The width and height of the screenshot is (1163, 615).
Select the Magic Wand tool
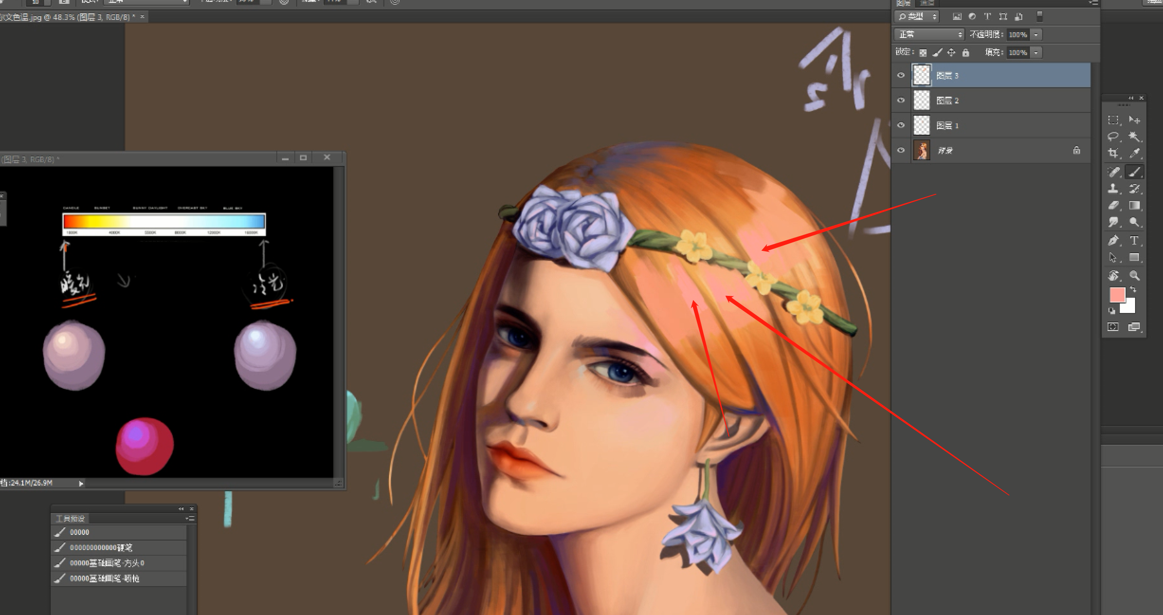point(1134,137)
